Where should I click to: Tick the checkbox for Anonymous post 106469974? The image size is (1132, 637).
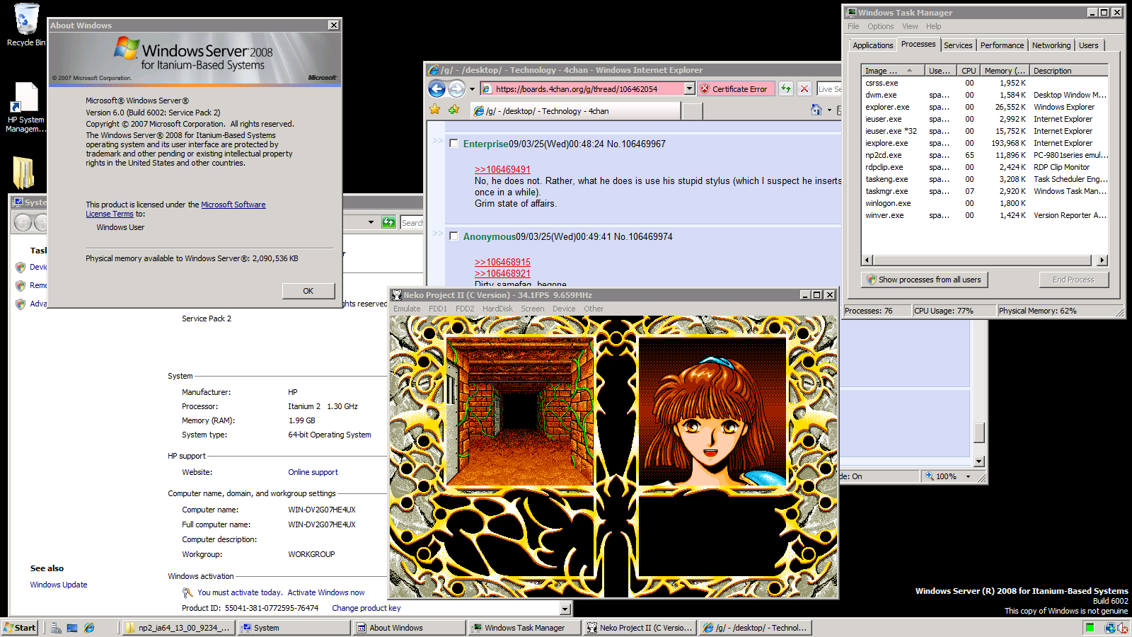click(454, 236)
